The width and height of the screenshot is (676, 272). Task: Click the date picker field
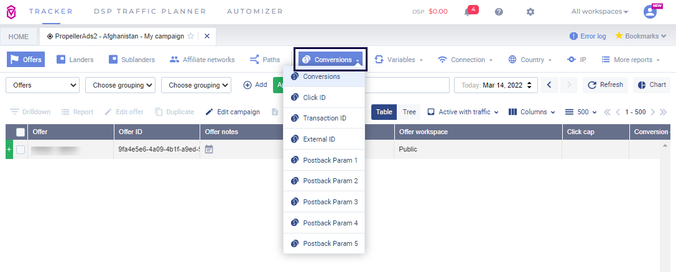coord(496,85)
